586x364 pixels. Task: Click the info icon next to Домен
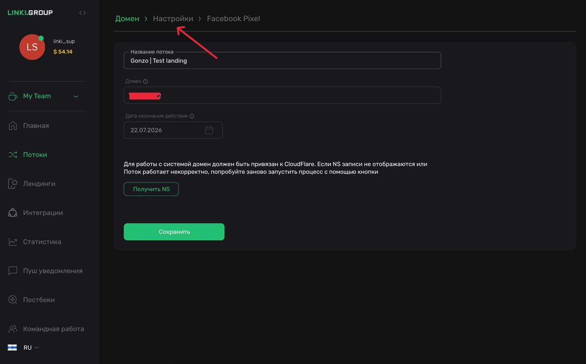[x=146, y=82]
